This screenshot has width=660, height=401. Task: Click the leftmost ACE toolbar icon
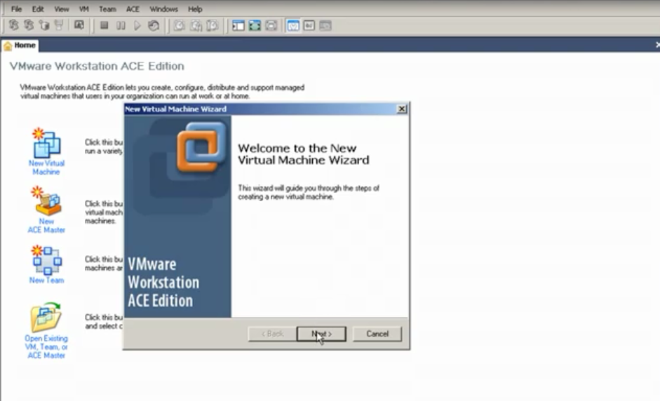[x=14, y=25]
